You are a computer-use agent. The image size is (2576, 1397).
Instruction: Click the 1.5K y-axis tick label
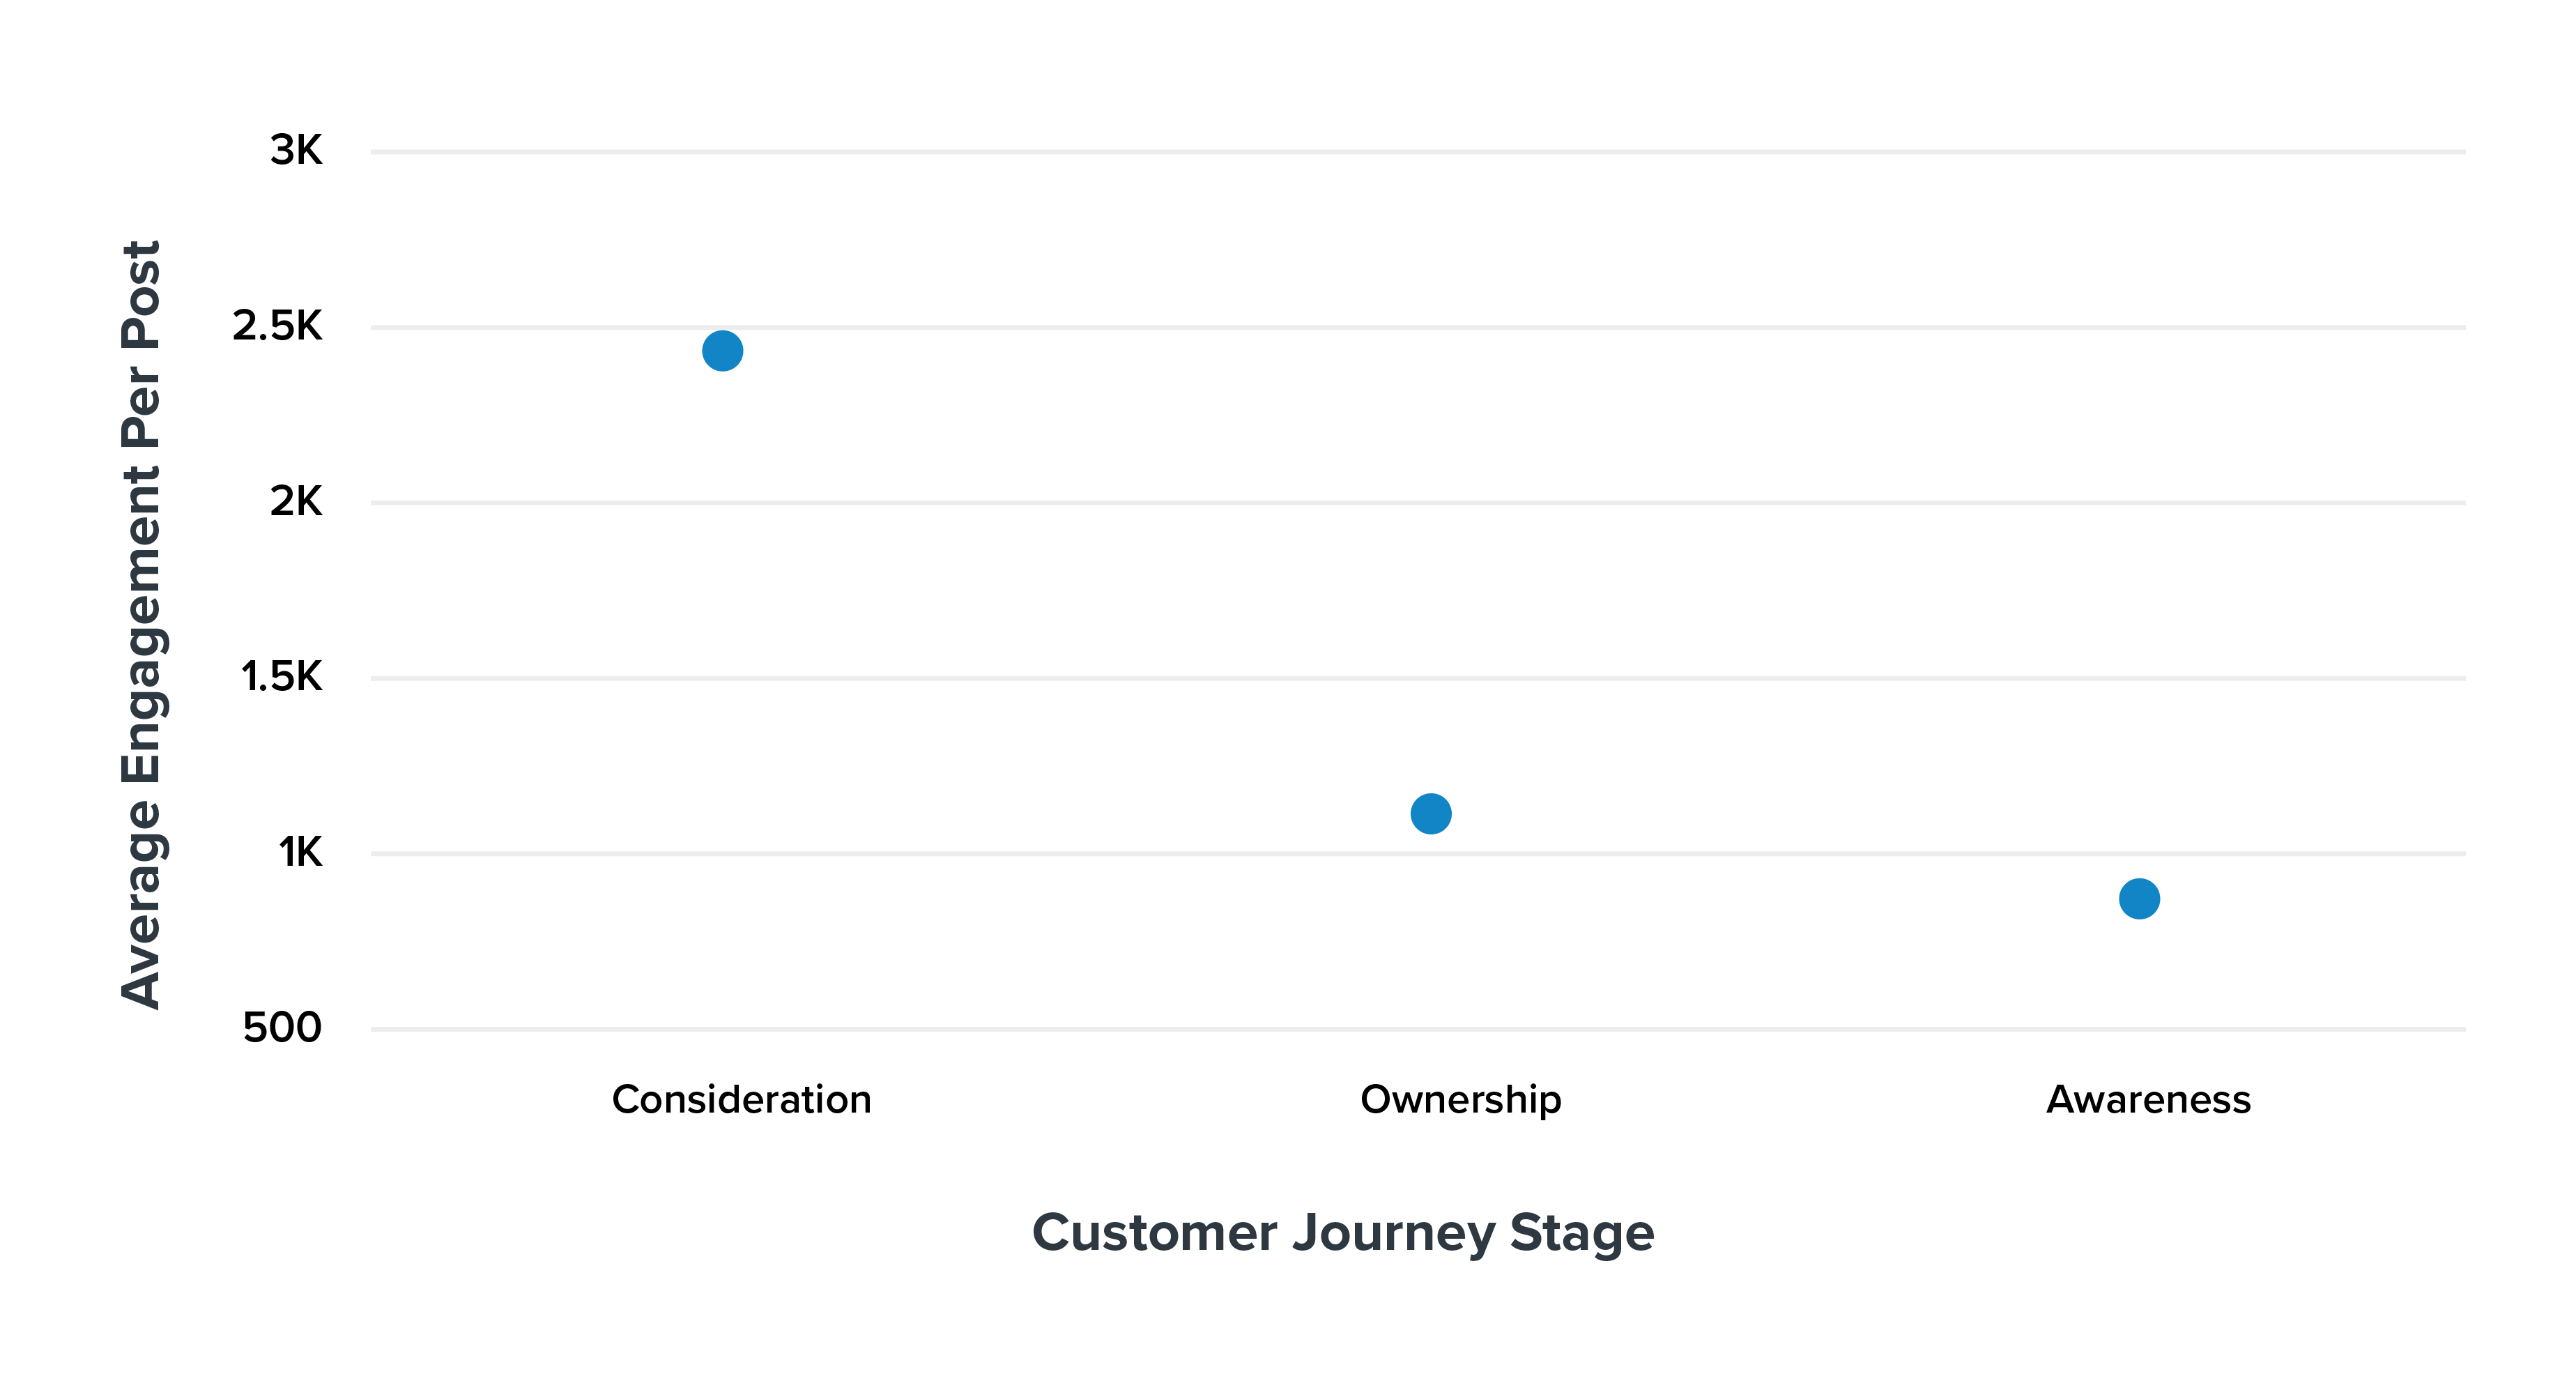(281, 677)
